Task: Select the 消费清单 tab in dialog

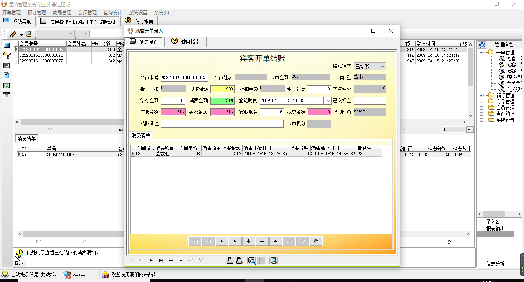Action: tap(141, 135)
